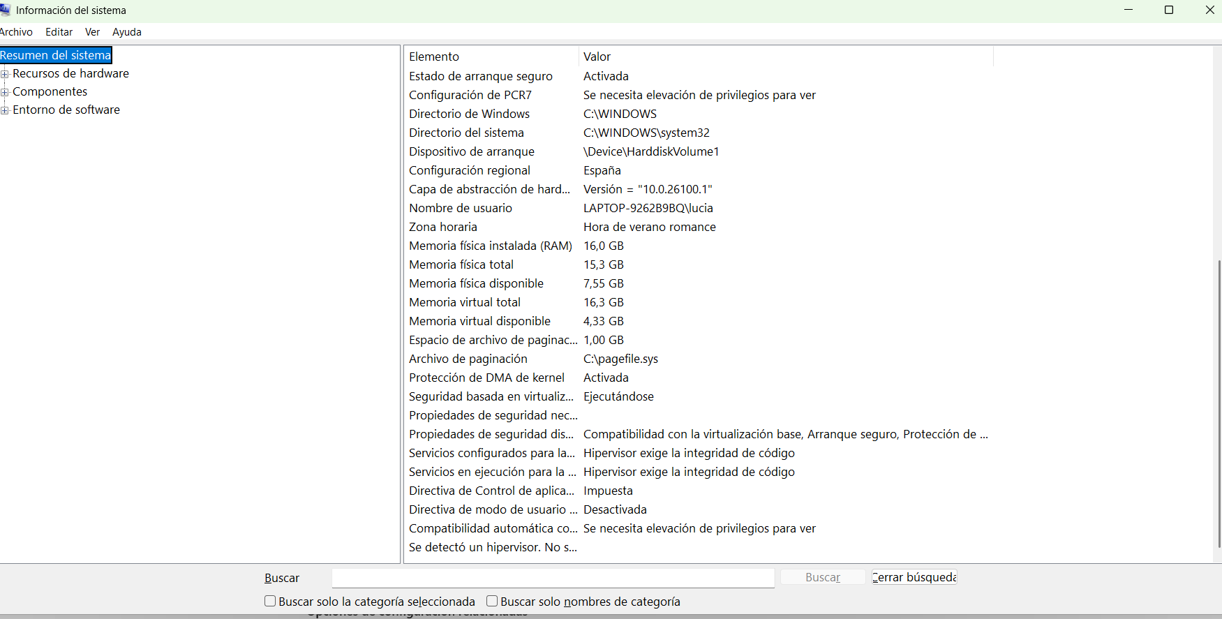The height and width of the screenshot is (619, 1222).
Task: Select the Memoria física disponible row
Action: 699,283
